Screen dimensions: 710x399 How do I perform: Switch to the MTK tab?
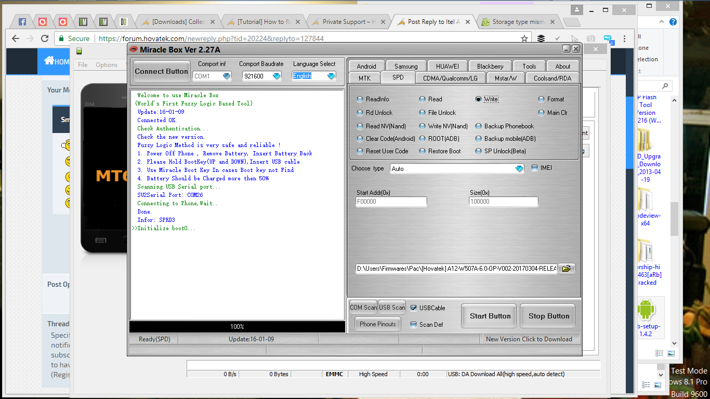[365, 78]
